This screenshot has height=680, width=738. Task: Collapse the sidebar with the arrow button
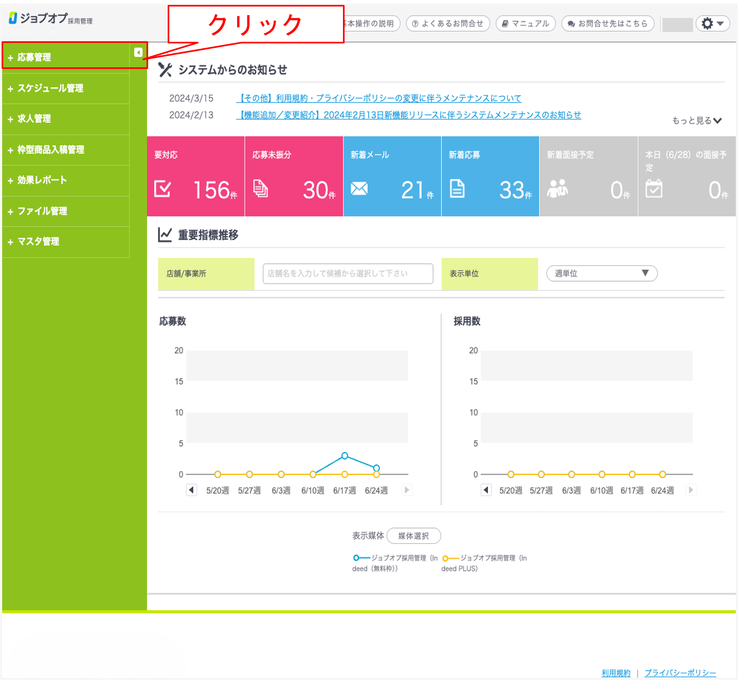[138, 52]
